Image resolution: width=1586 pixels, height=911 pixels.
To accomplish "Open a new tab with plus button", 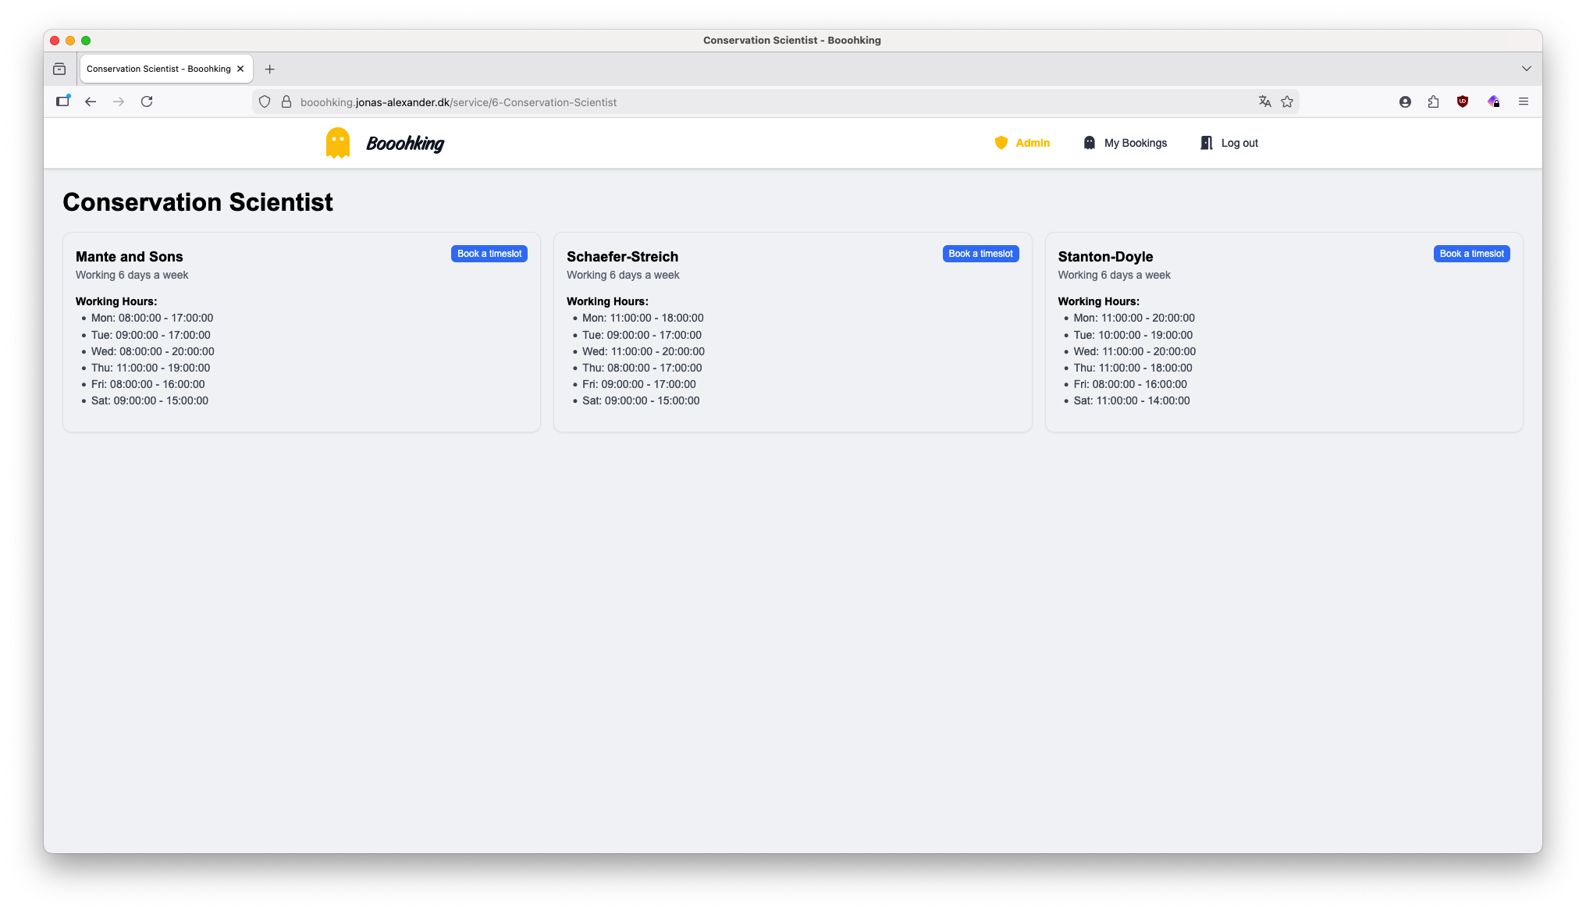I will [x=269, y=69].
